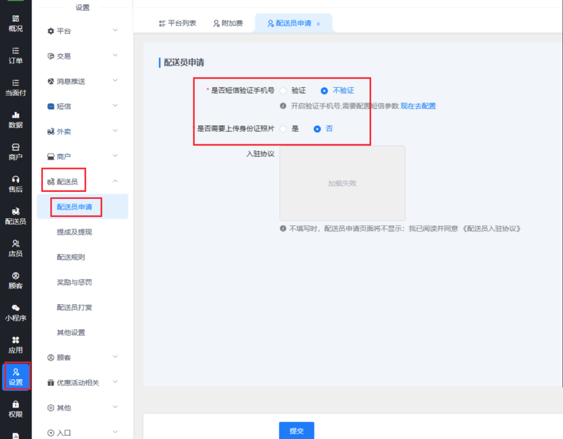563x439 pixels.
Task: Click the 应用 apps icon
Action: pos(16,341)
